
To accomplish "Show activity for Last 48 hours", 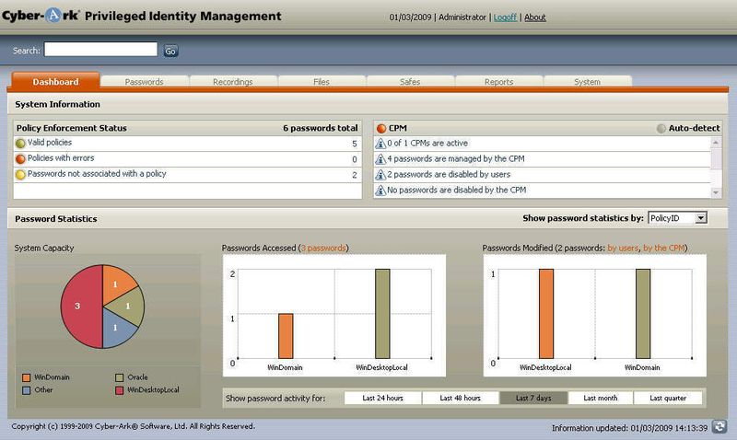I will pos(460,398).
